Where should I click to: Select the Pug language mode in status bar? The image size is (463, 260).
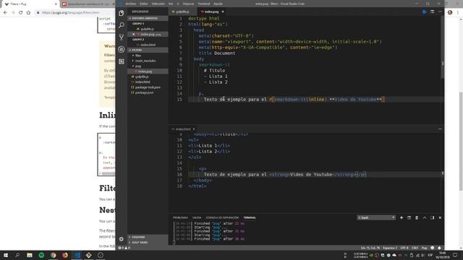425,248
